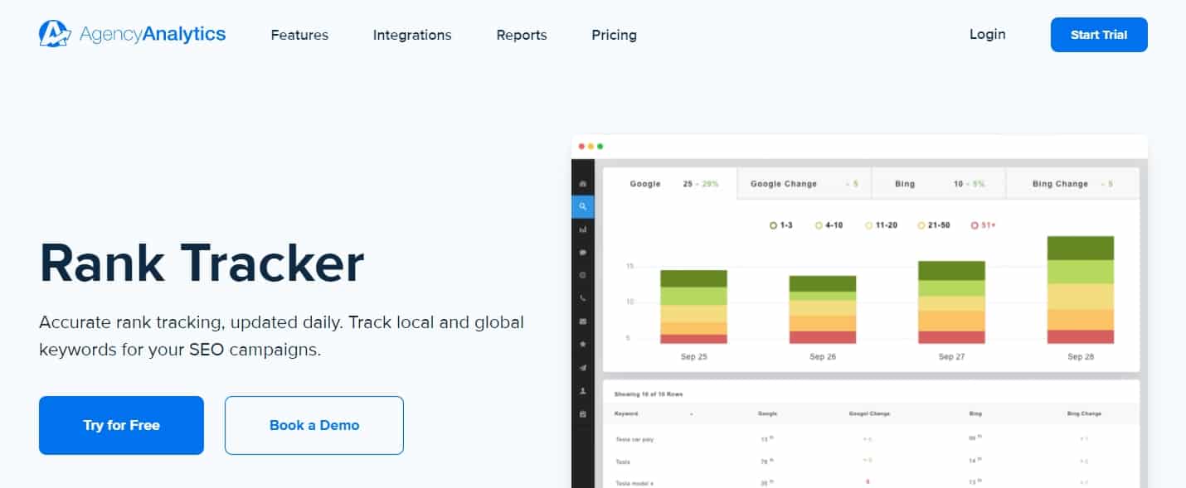Sort by the Google table column header
This screenshot has width=1186, height=488.
(x=767, y=413)
